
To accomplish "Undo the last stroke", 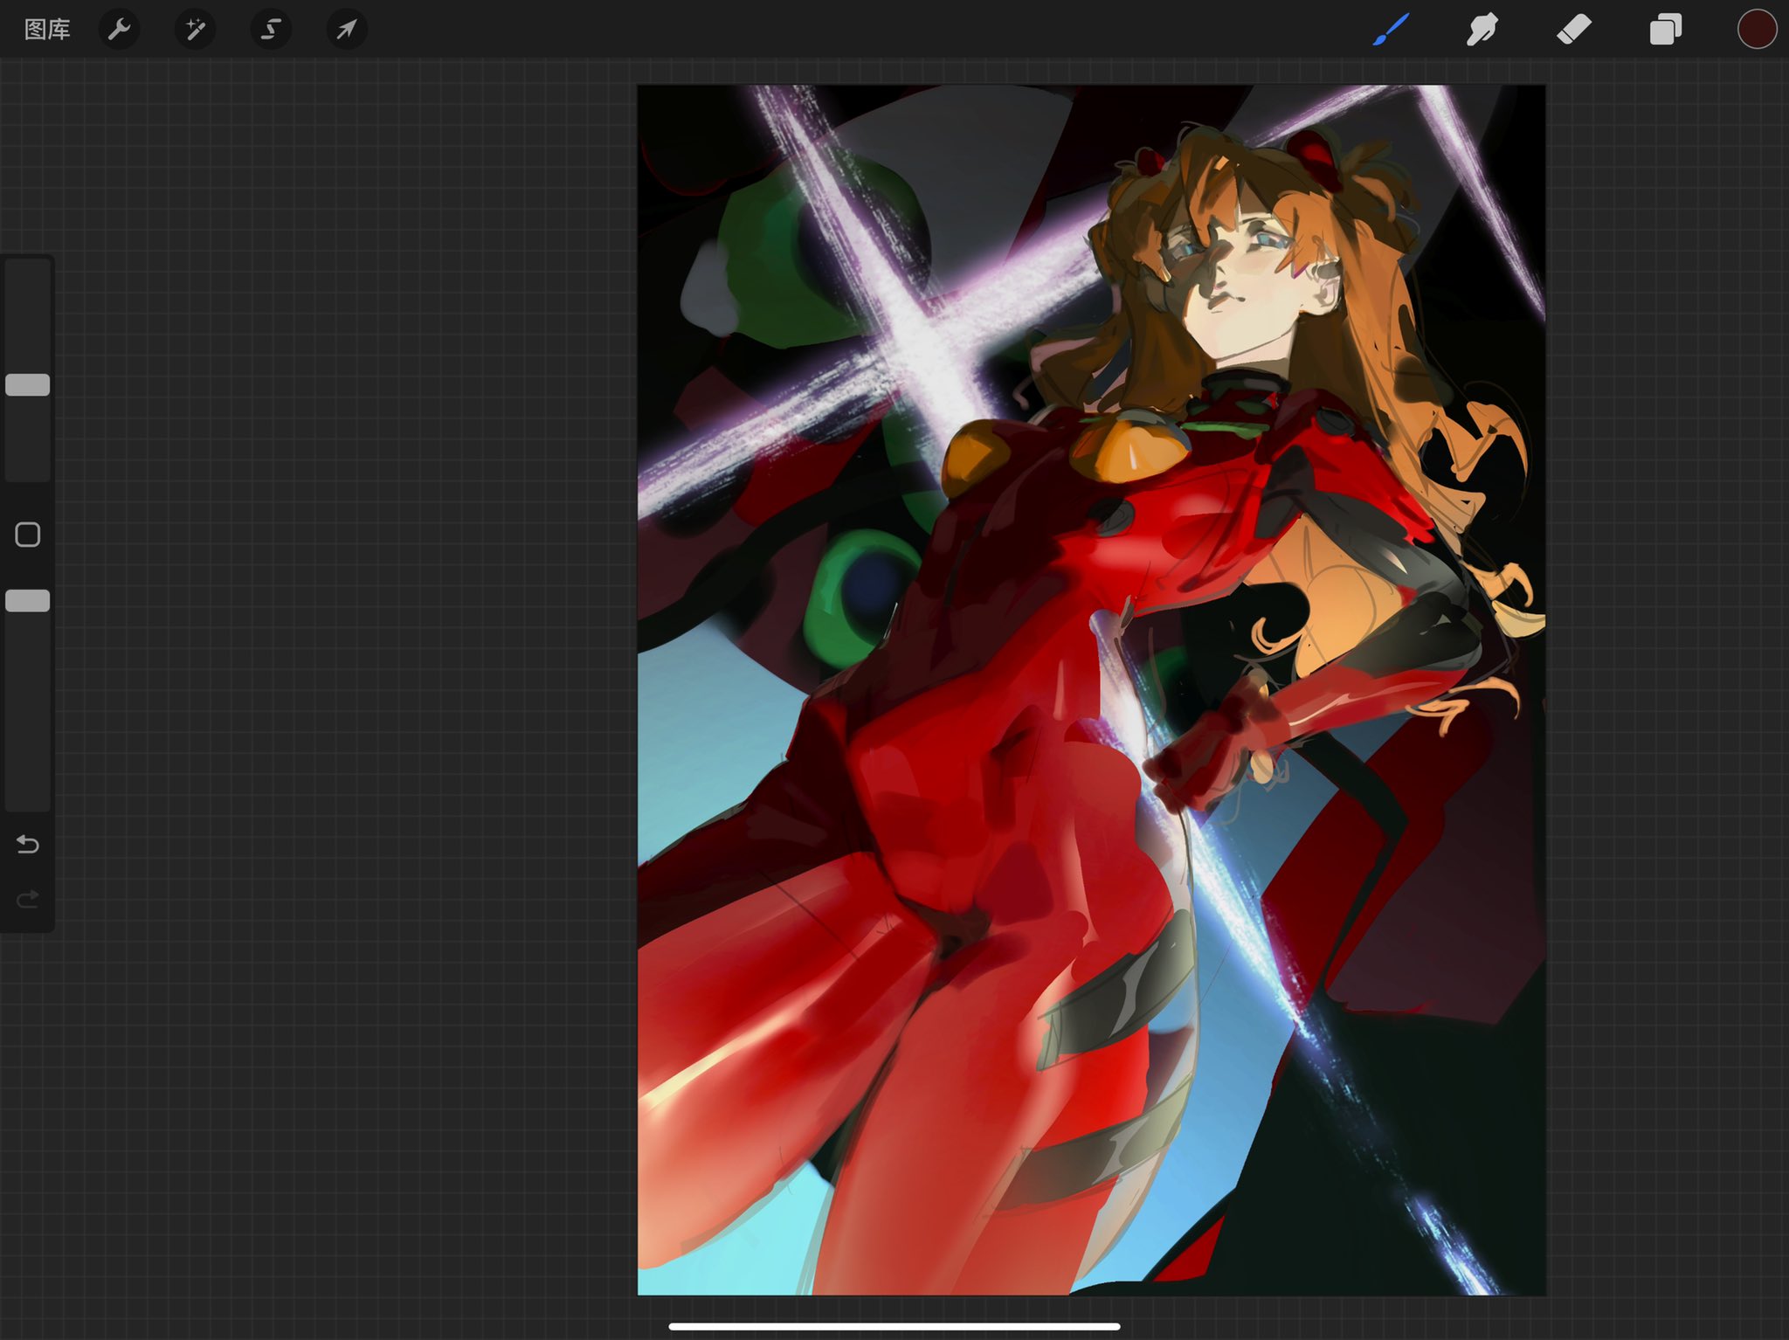I will (x=28, y=845).
